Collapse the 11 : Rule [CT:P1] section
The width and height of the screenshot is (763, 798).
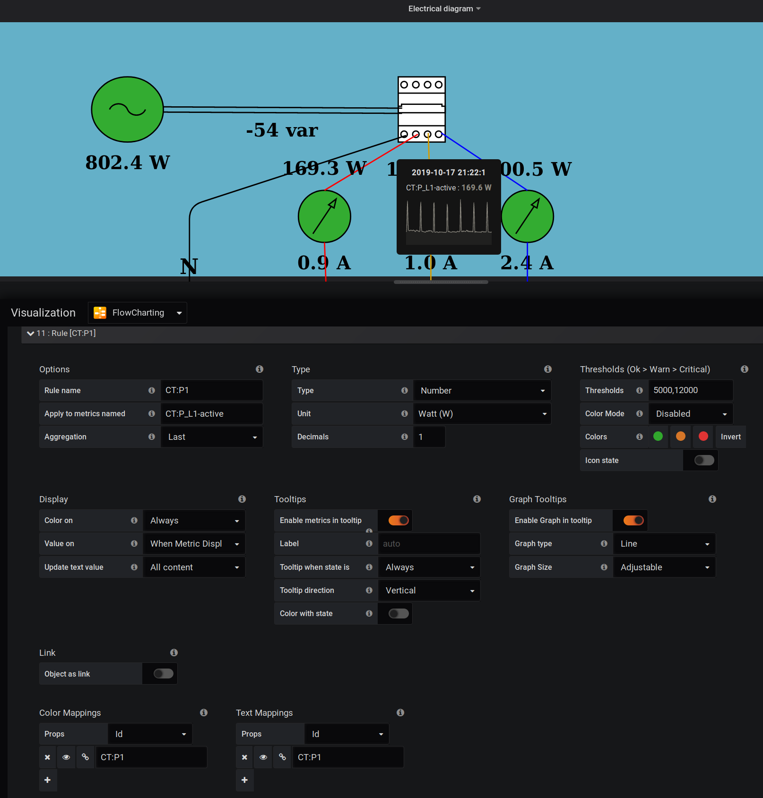30,333
